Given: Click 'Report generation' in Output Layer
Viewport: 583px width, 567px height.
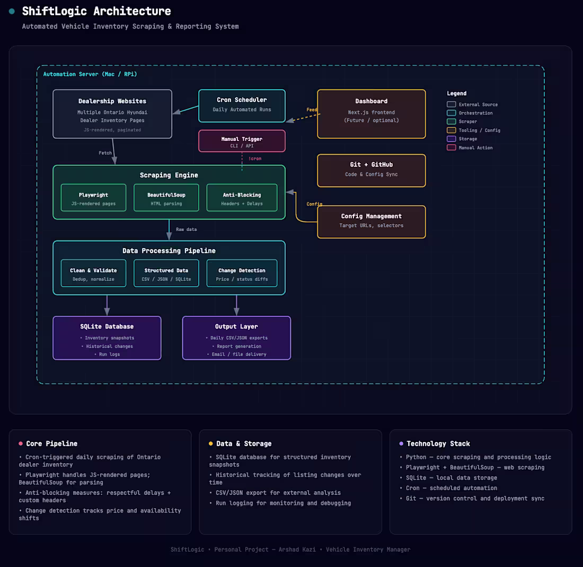Looking at the screenshot, I should pos(236,346).
